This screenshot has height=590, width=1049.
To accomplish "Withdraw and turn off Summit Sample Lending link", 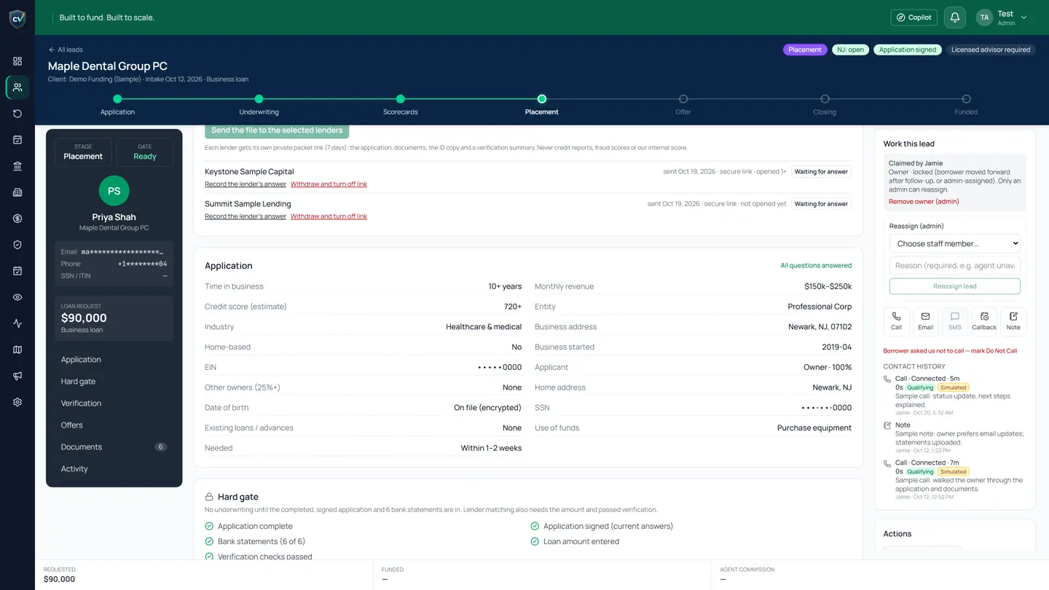I will pos(329,216).
